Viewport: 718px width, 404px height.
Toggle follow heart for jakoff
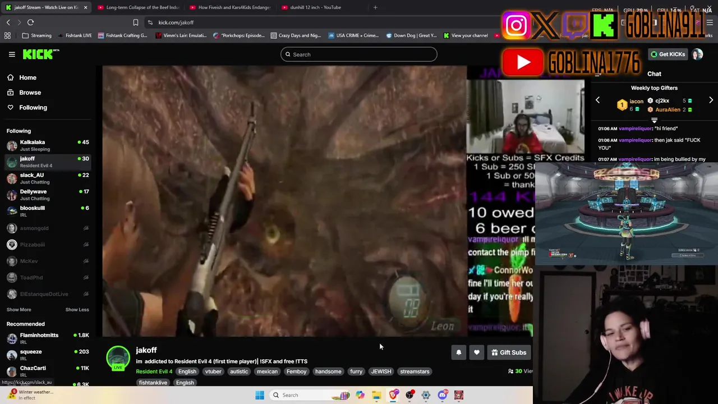click(x=476, y=352)
